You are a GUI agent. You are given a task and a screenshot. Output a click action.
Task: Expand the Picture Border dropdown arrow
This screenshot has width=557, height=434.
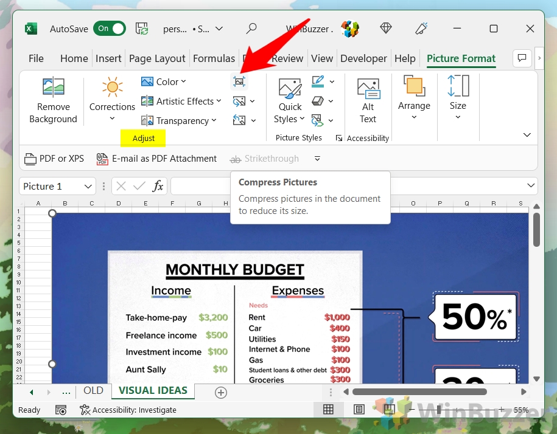pyautogui.click(x=332, y=82)
